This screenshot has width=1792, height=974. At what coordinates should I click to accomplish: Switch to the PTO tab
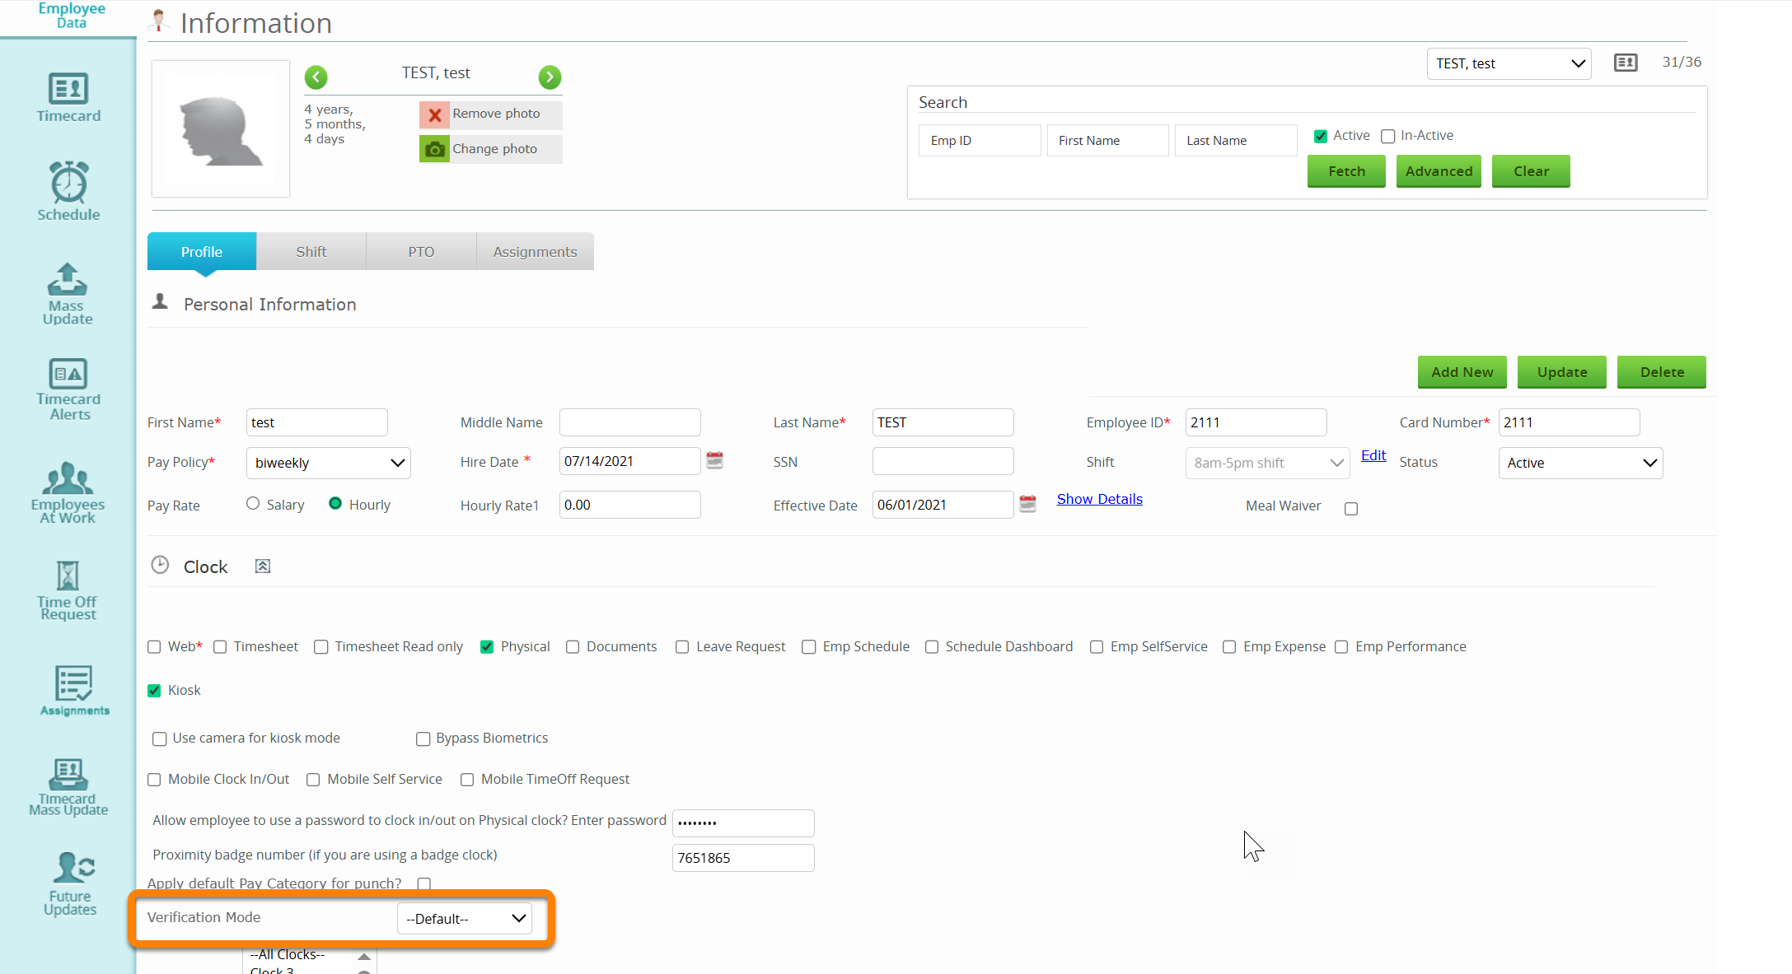click(421, 252)
